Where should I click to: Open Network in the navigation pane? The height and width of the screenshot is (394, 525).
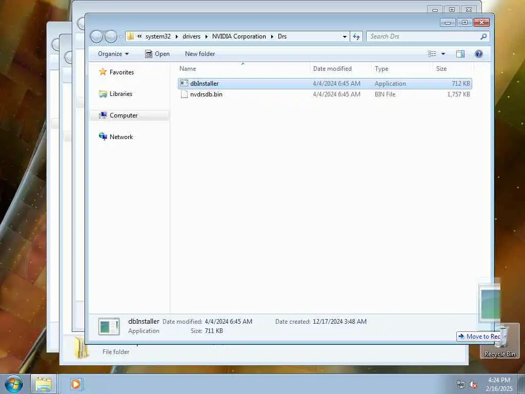(x=121, y=137)
